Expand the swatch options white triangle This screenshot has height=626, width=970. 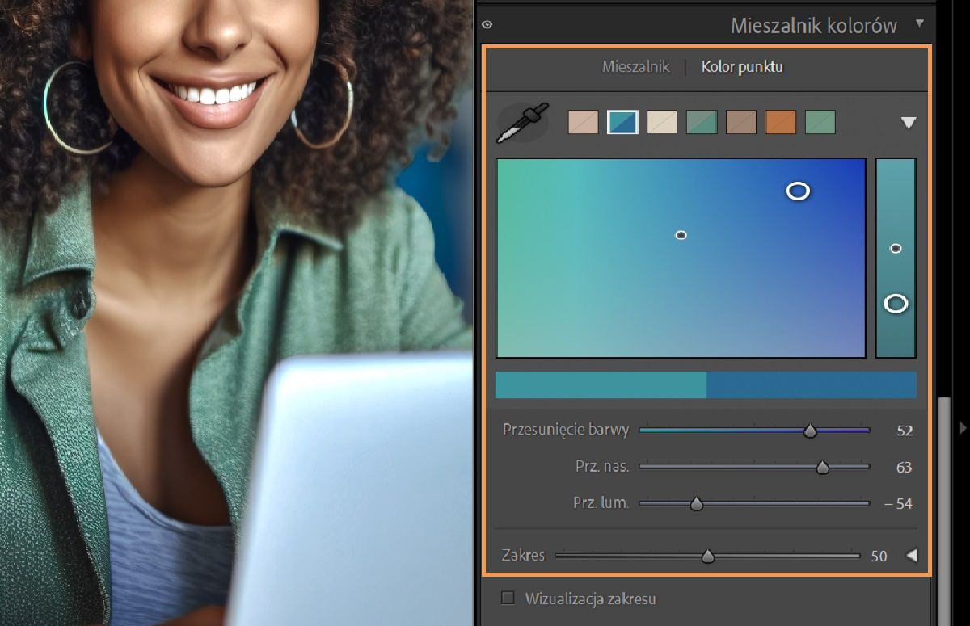tap(909, 123)
